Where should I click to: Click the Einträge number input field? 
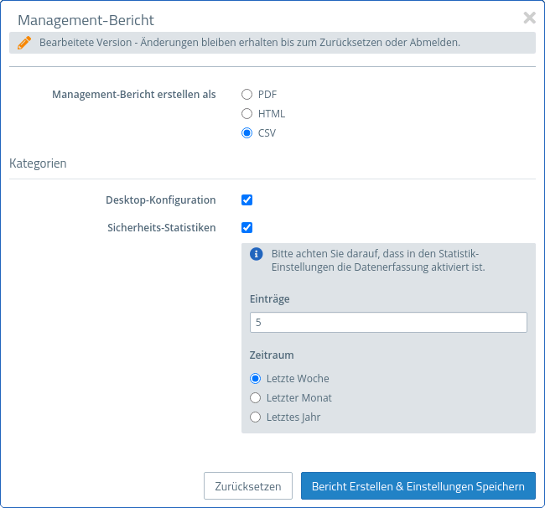[388, 323]
